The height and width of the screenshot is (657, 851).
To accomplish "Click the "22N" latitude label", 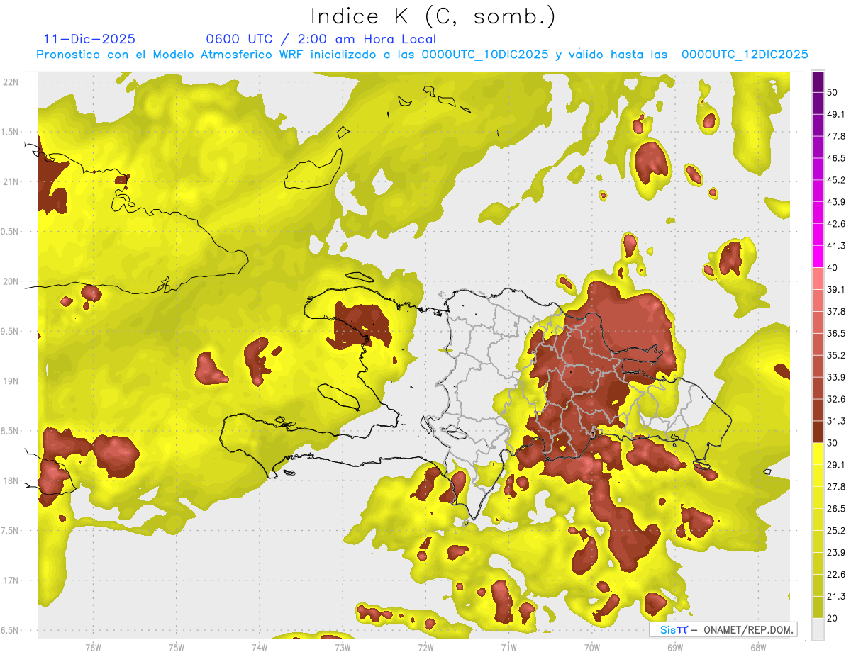I will (x=11, y=82).
